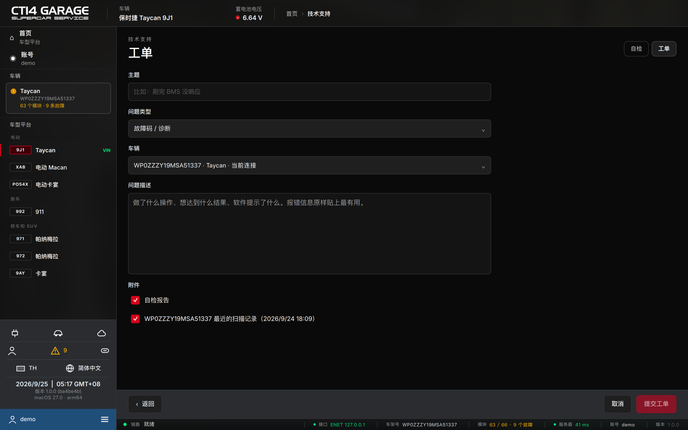
Task: Select the 992 911 platform row
Action: (x=58, y=212)
